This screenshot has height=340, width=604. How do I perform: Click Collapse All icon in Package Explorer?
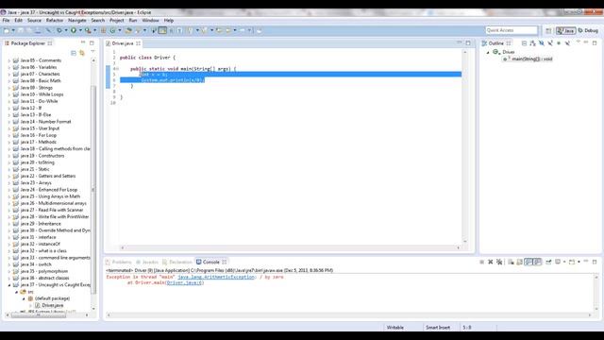(x=74, y=53)
